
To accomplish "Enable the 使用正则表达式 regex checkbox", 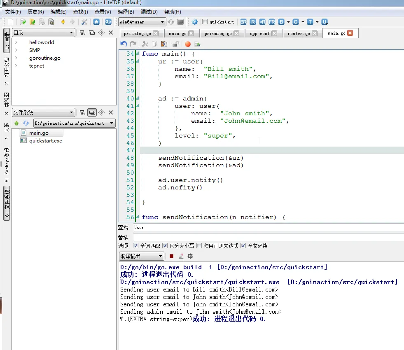I will click(x=199, y=246).
